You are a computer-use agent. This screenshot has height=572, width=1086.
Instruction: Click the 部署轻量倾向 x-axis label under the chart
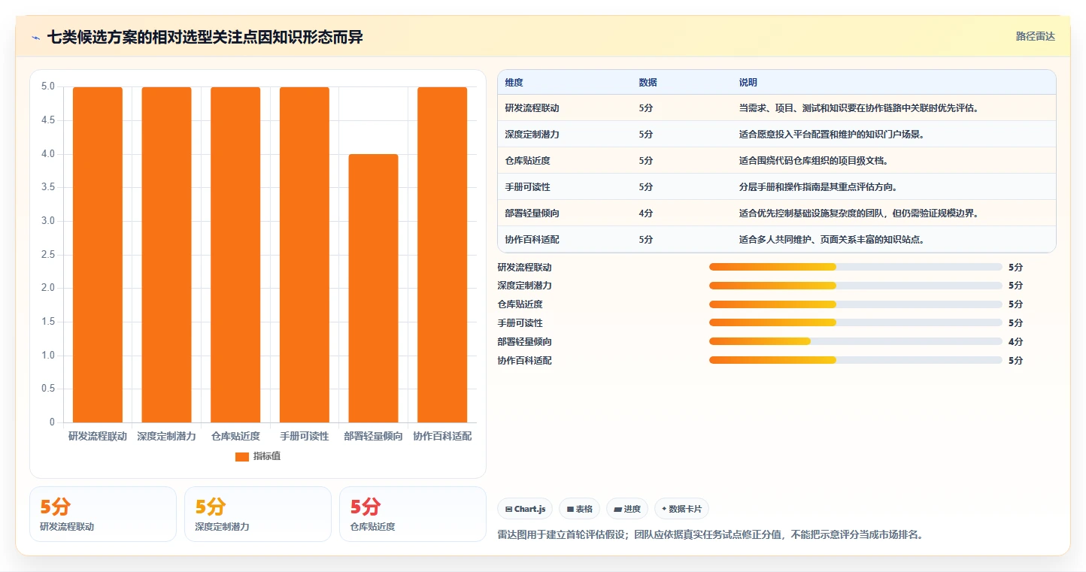(x=373, y=436)
